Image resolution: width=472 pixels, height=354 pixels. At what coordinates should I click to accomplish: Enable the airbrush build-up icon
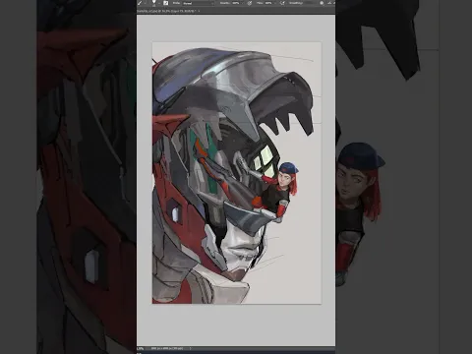point(282,3)
